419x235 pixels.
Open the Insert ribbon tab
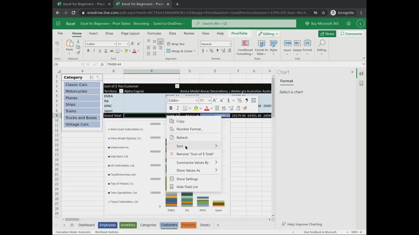93,33
